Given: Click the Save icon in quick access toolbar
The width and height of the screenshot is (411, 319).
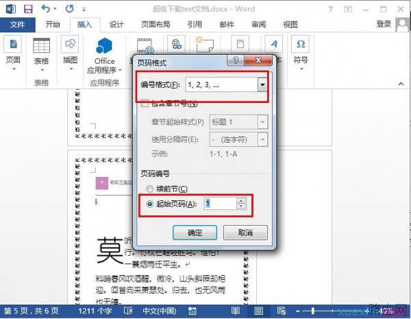Looking at the screenshot, I should pyautogui.click(x=28, y=9).
